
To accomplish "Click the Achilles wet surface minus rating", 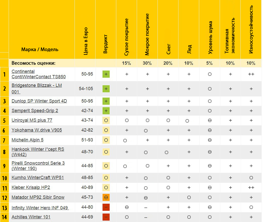I will click(x=146, y=217).
